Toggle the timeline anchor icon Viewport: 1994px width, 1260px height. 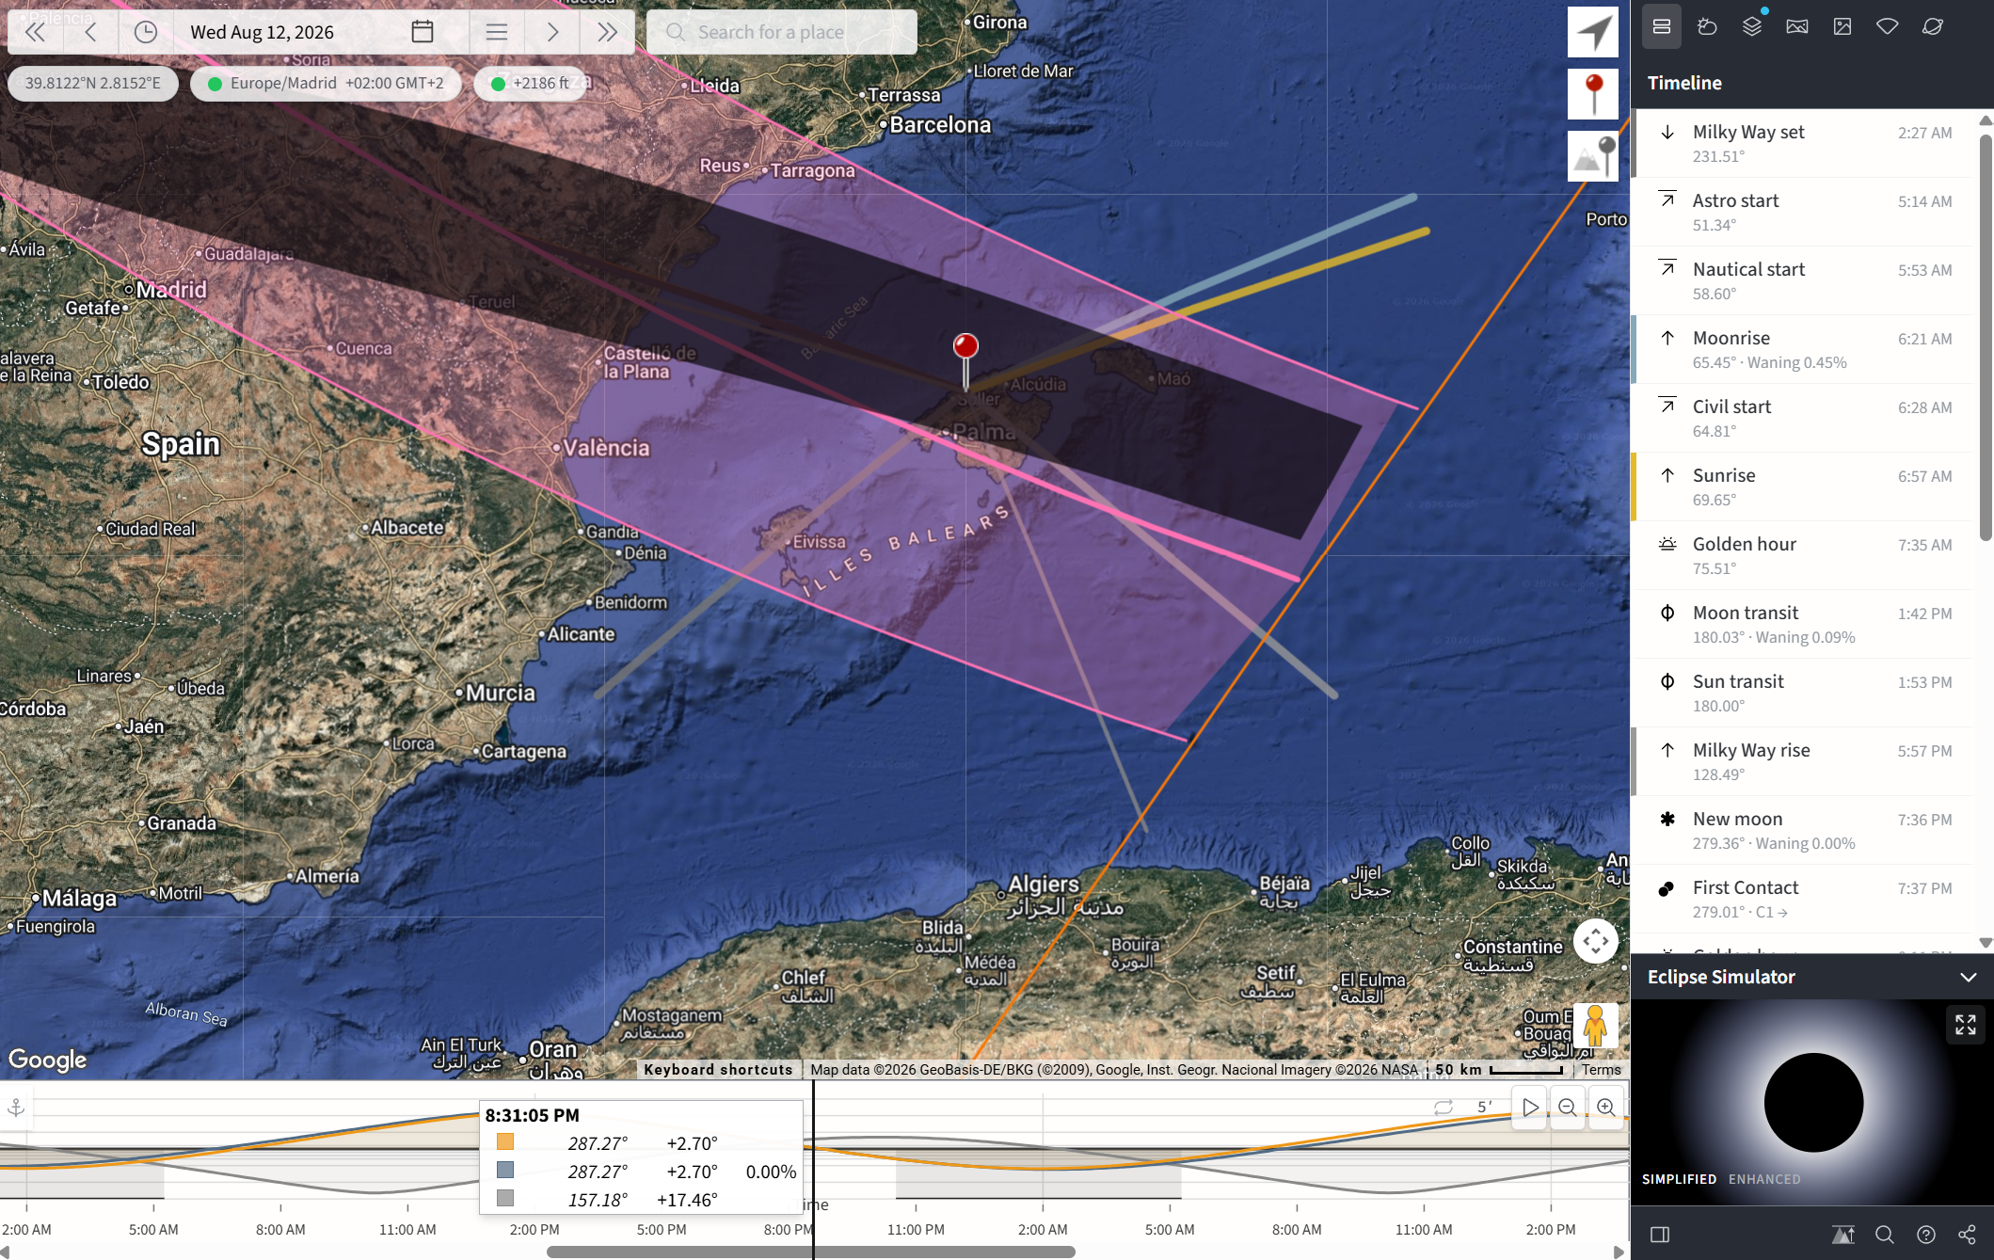(x=16, y=1108)
